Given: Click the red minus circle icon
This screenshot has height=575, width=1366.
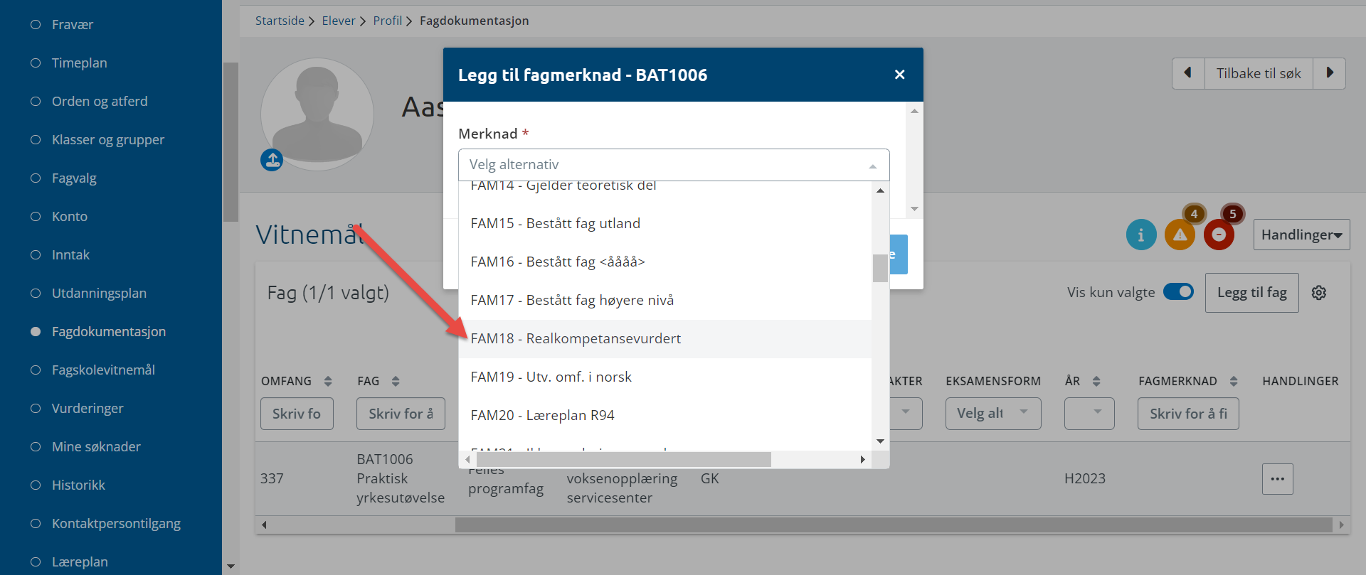Looking at the screenshot, I should point(1219,235).
